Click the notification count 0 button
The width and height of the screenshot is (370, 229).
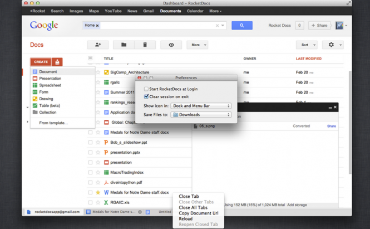point(299,25)
